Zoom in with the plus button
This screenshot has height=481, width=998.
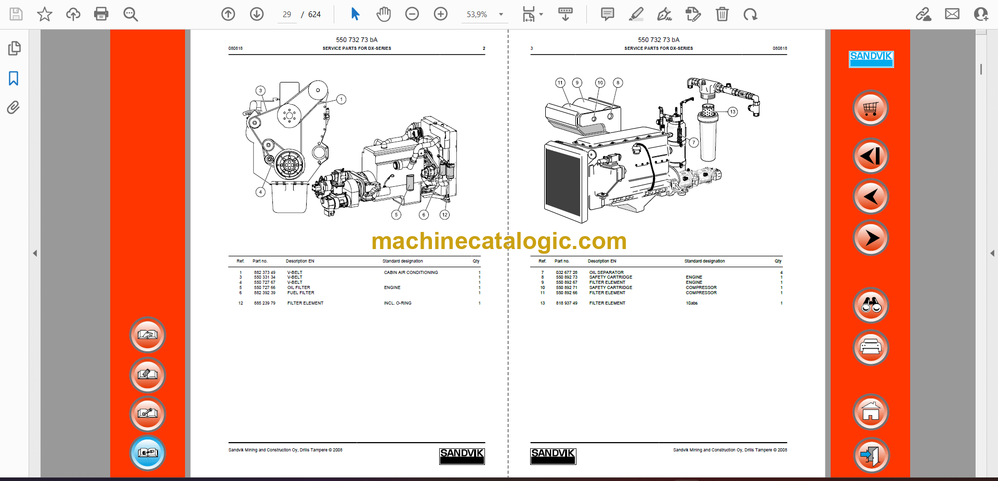(x=441, y=14)
